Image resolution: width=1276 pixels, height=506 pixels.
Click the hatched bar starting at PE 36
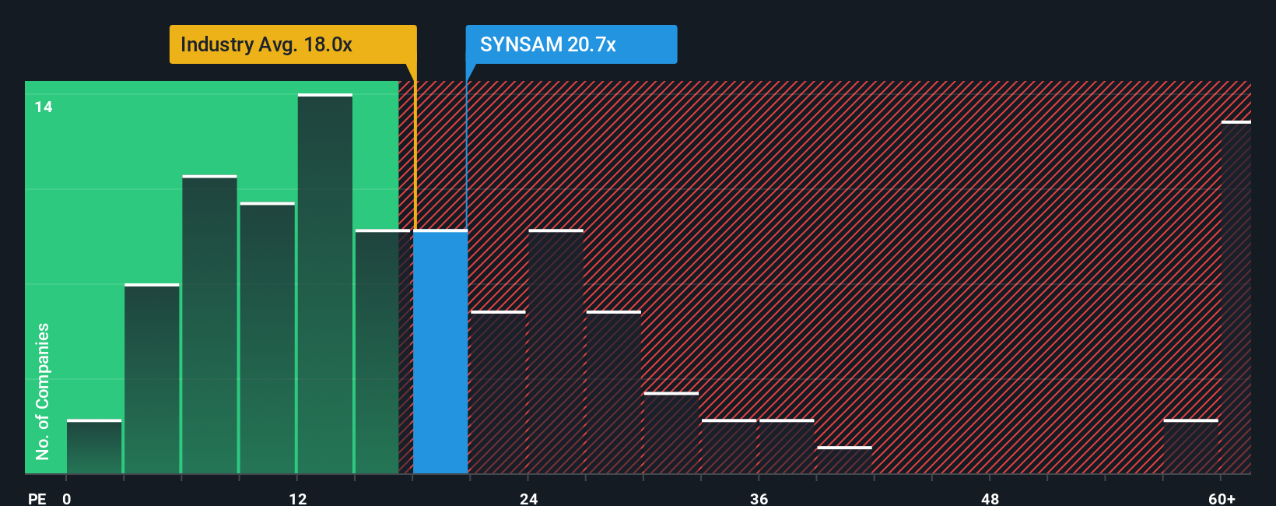point(787,447)
